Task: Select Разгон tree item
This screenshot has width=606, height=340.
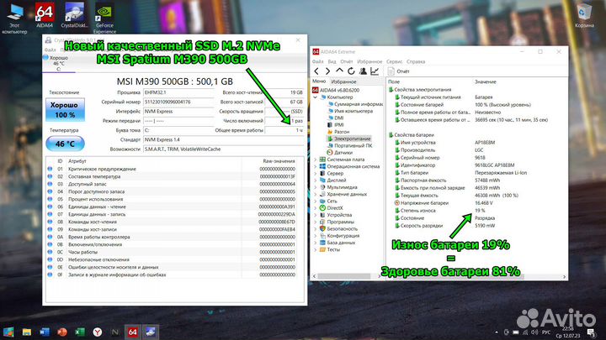Action: 338,132
